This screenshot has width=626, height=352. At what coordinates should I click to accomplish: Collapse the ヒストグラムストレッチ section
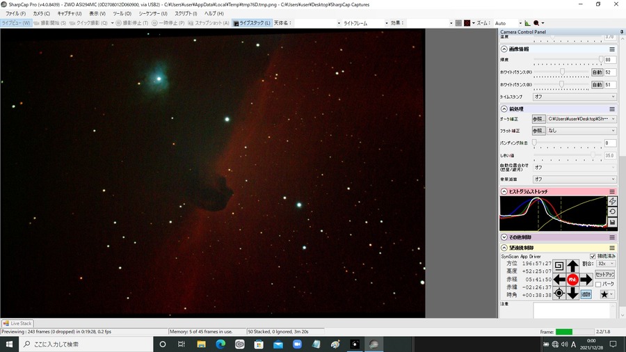point(504,191)
